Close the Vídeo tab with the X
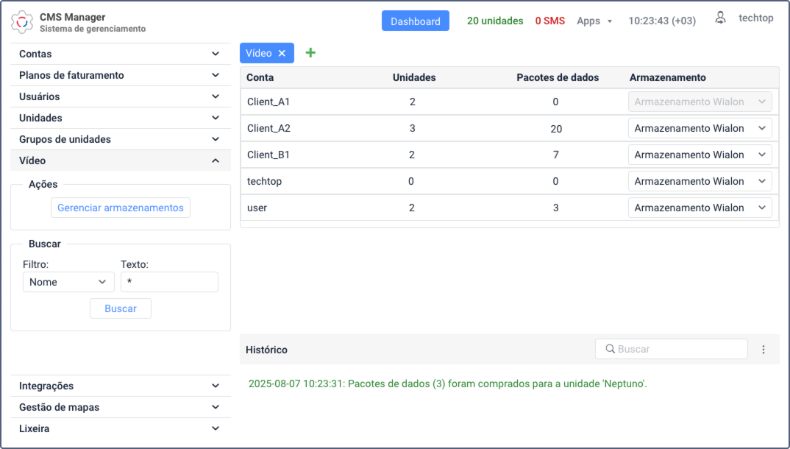The width and height of the screenshot is (790, 449). pos(282,53)
